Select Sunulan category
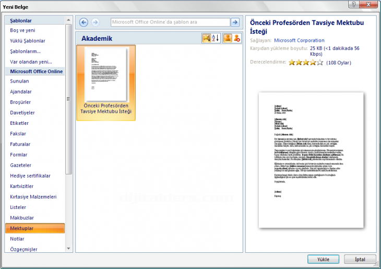The width and height of the screenshot is (381, 269). (x=19, y=81)
